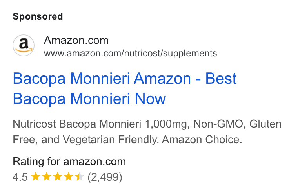
Task: Click the half-filled fifth rating star
Action: click(80, 177)
